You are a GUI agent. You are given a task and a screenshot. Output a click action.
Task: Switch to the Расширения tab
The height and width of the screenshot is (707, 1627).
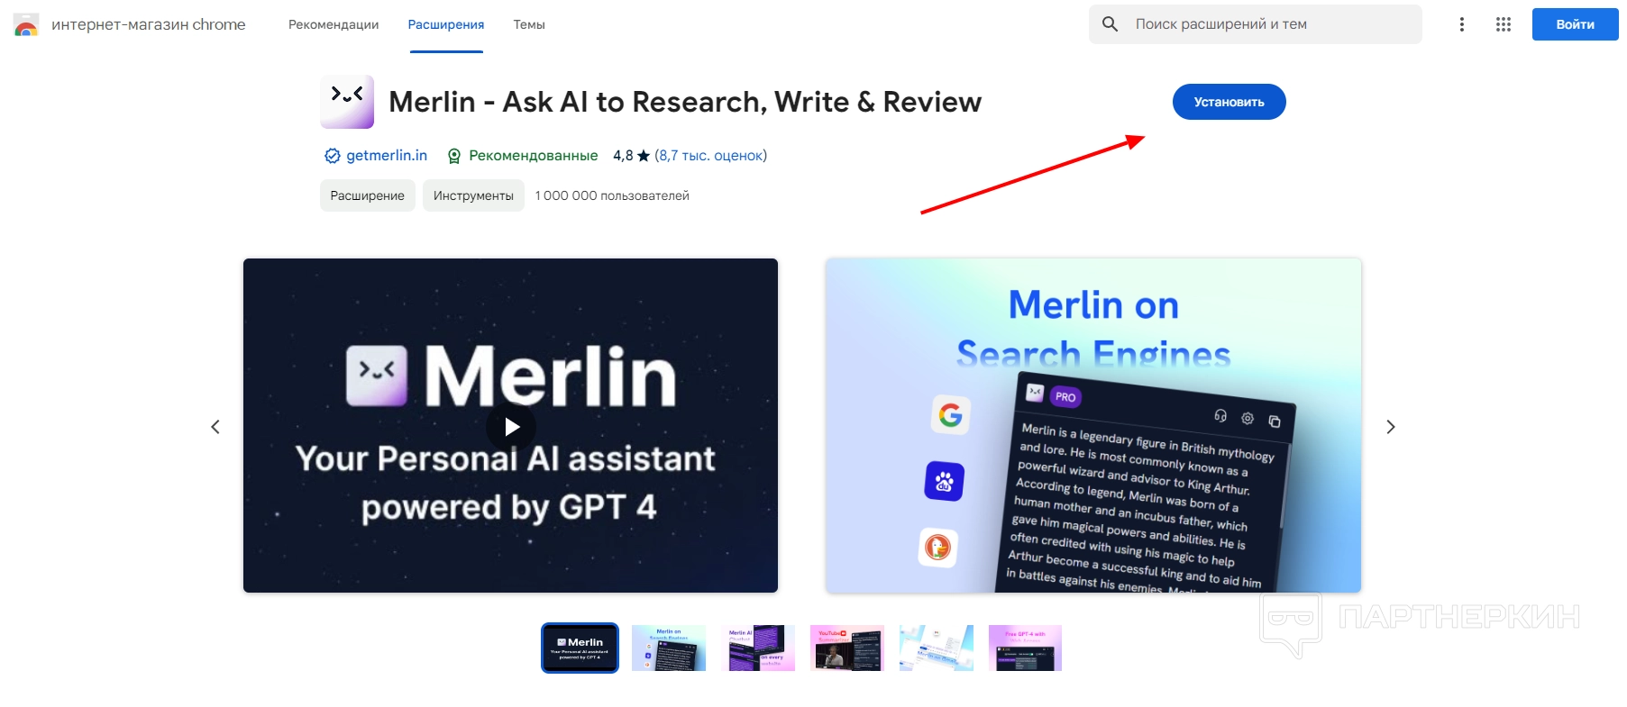[446, 24]
